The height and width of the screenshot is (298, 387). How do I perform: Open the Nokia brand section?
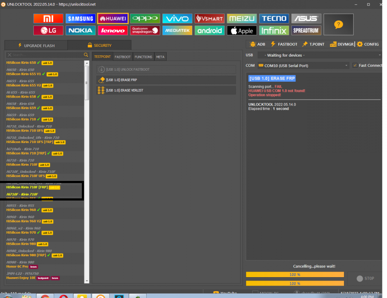81,31
